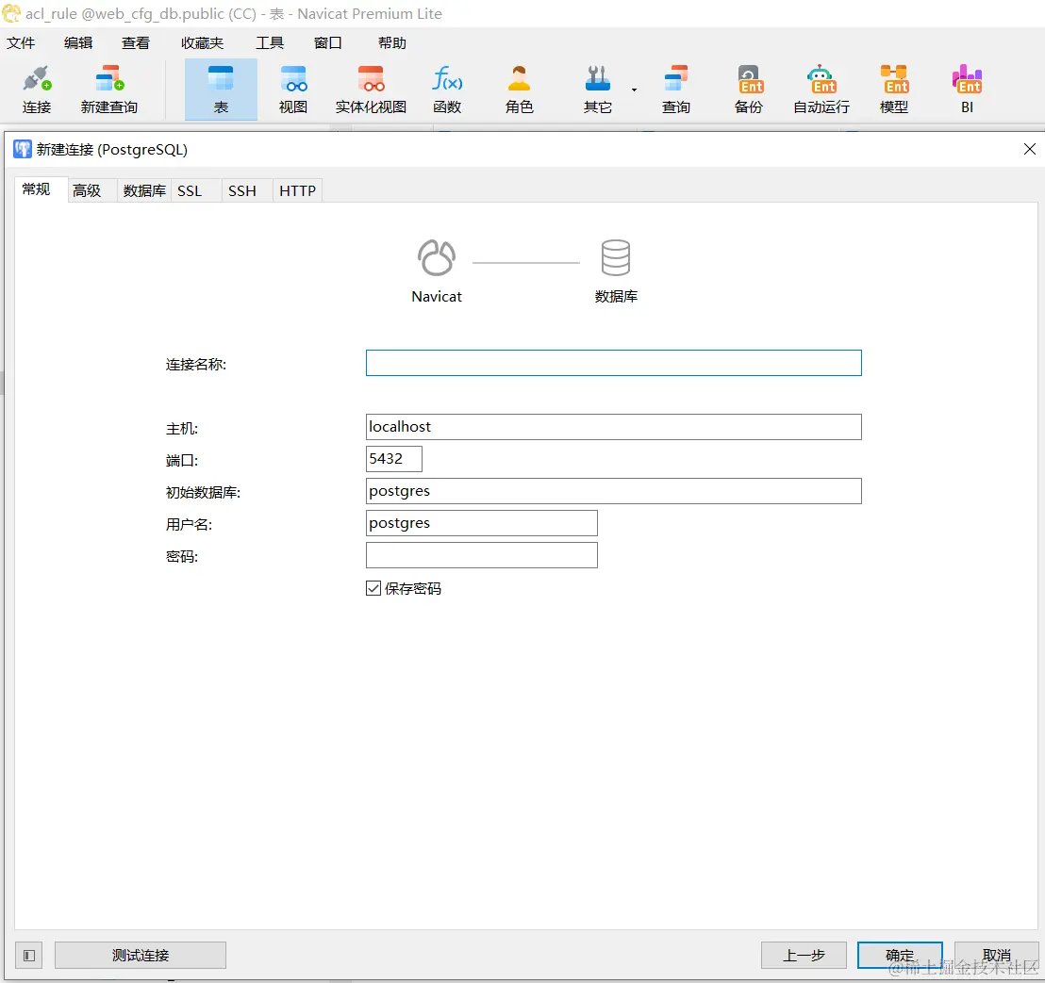Open the BI toolbar icon
The height and width of the screenshot is (983, 1045).
pos(967,90)
